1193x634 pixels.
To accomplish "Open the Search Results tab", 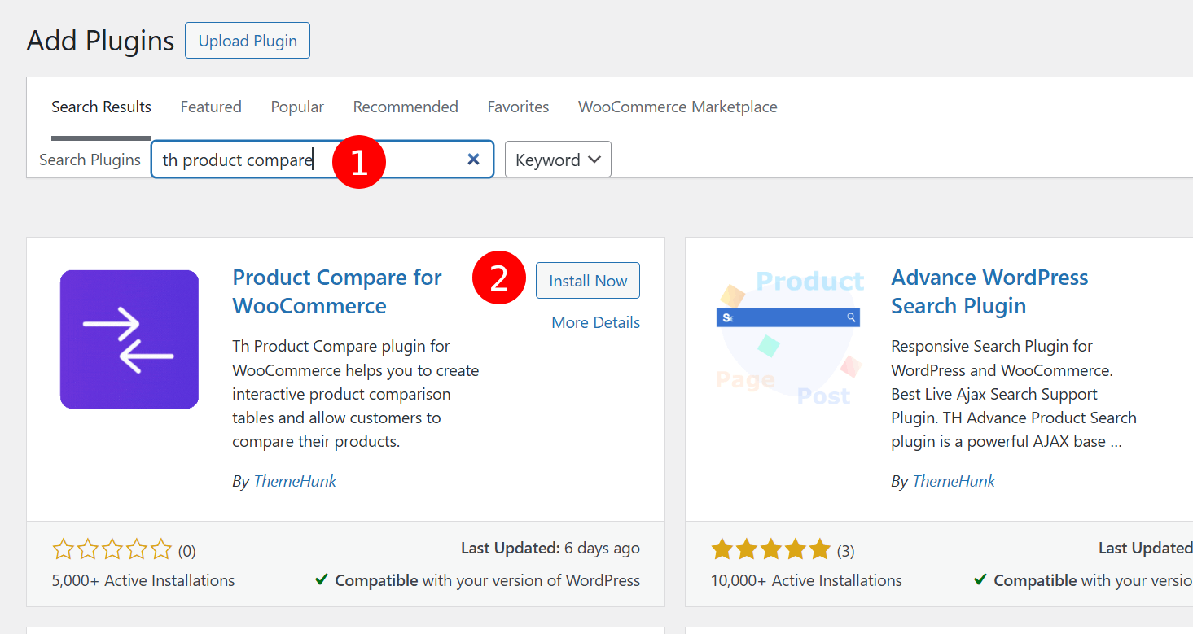I will [101, 107].
